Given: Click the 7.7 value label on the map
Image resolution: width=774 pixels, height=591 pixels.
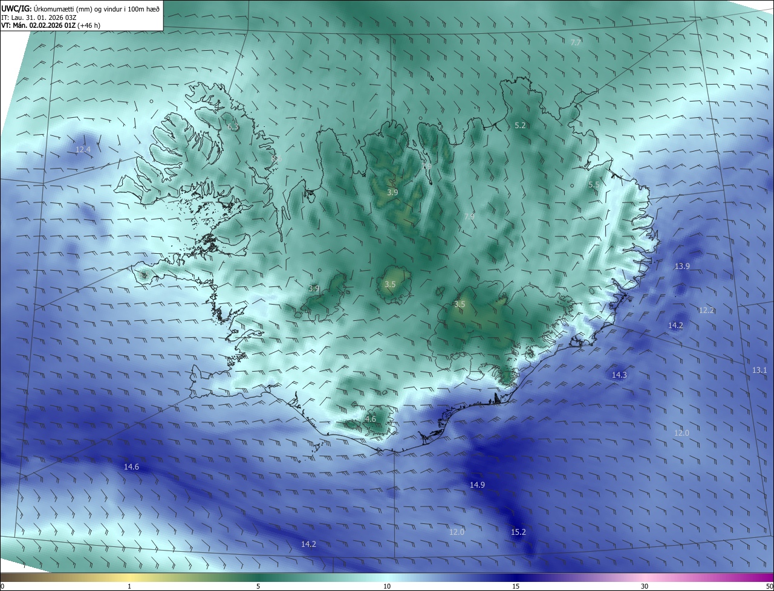Looking at the screenshot, I should (x=576, y=42).
